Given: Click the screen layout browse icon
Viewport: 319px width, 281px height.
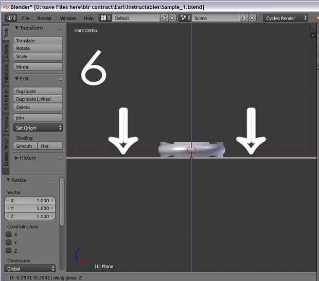Looking at the screenshot, I should [x=105, y=18].
